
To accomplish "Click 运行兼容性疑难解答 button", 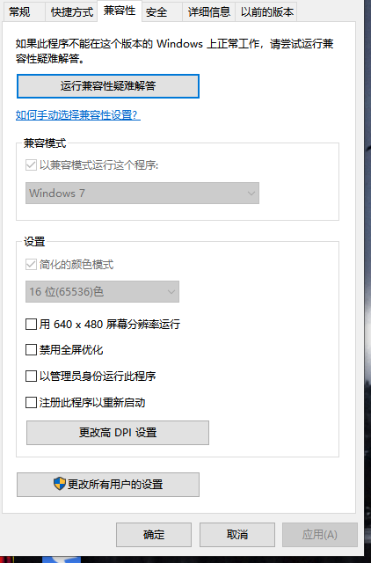I will [108, 86].
